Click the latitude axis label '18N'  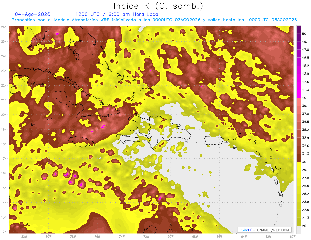(x=4, y=144)
